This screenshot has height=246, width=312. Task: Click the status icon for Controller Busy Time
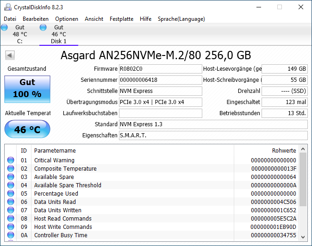point(11,235)
